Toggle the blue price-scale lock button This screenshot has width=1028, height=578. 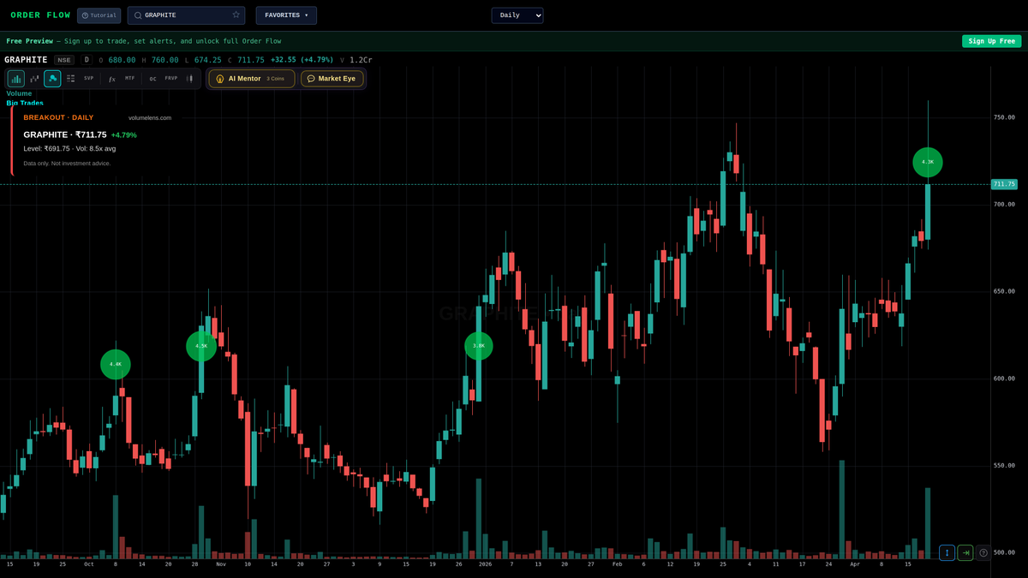coord(946,552)
